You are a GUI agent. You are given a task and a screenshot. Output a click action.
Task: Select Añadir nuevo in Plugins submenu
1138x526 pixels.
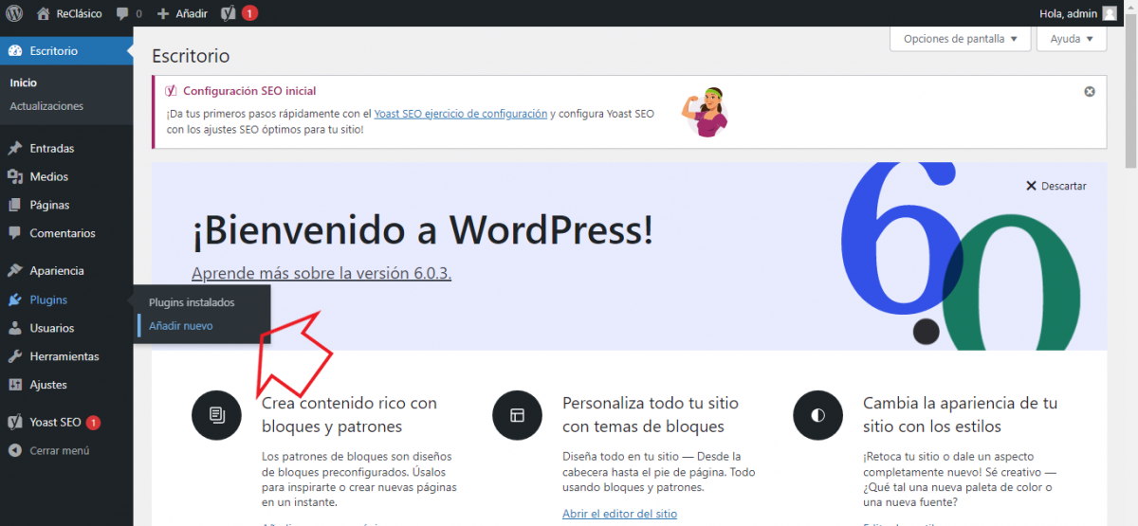coord(180,326)
